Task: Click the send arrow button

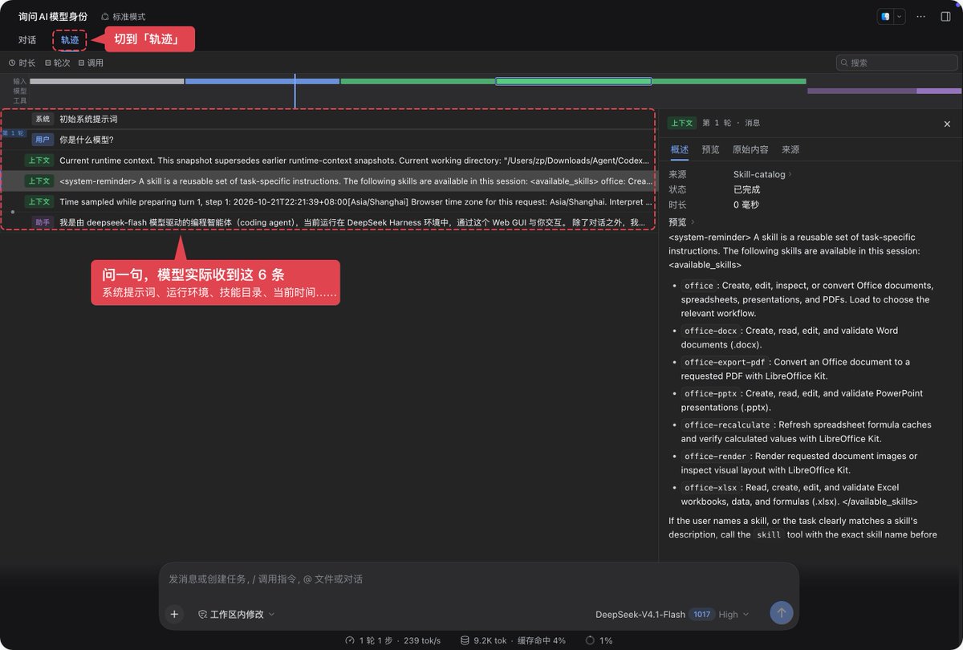Action: coord(782,613)
